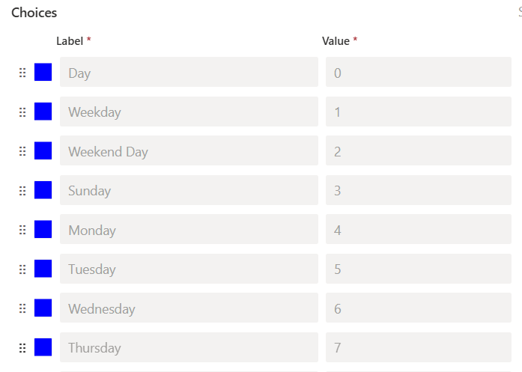Image resolution: width=522 pixels, height=372 pixels.
Task: Select the Monday label text box
Action: (189, 230)
